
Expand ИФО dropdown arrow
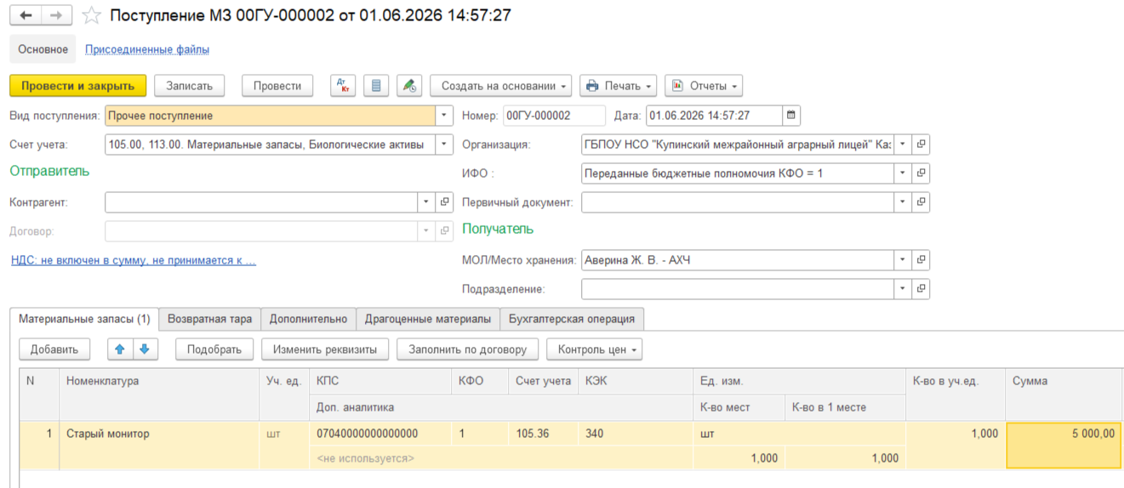(903, 173)
